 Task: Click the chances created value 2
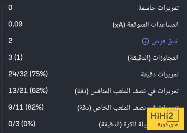[10, 41]
